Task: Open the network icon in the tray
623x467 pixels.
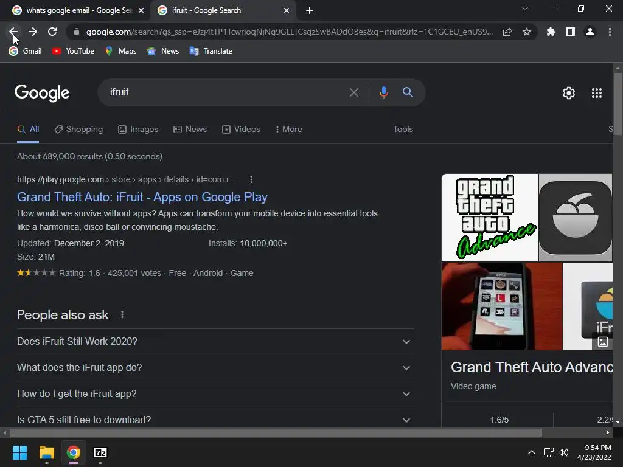Action: (x=549, y=452)
